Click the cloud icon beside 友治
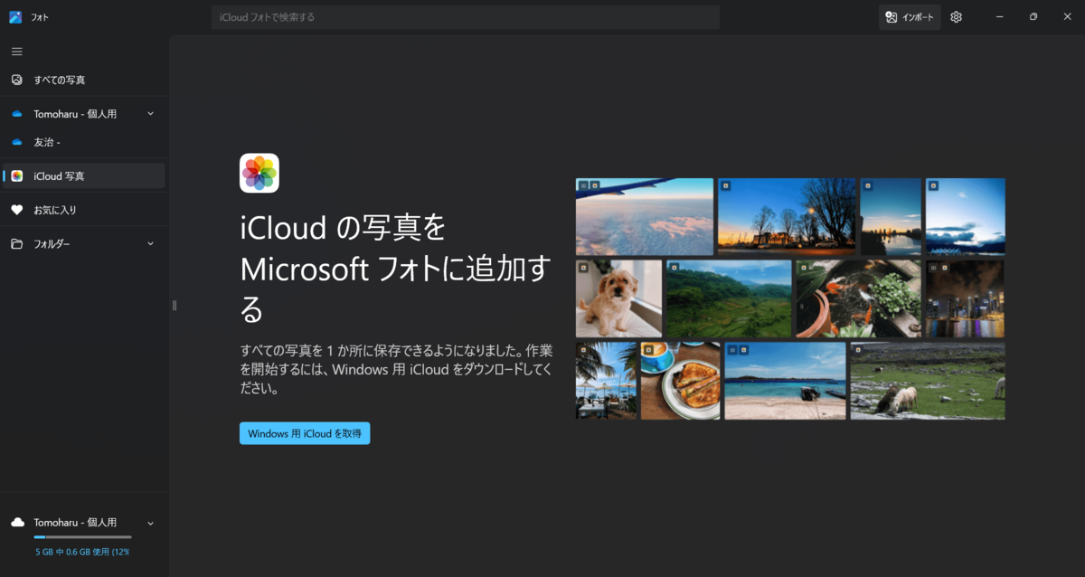This screenshot has height=577, width=1085. click(16, 142)
